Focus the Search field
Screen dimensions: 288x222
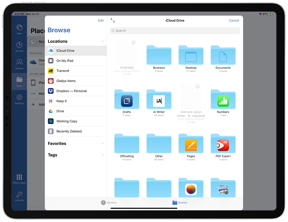(175, 31)
